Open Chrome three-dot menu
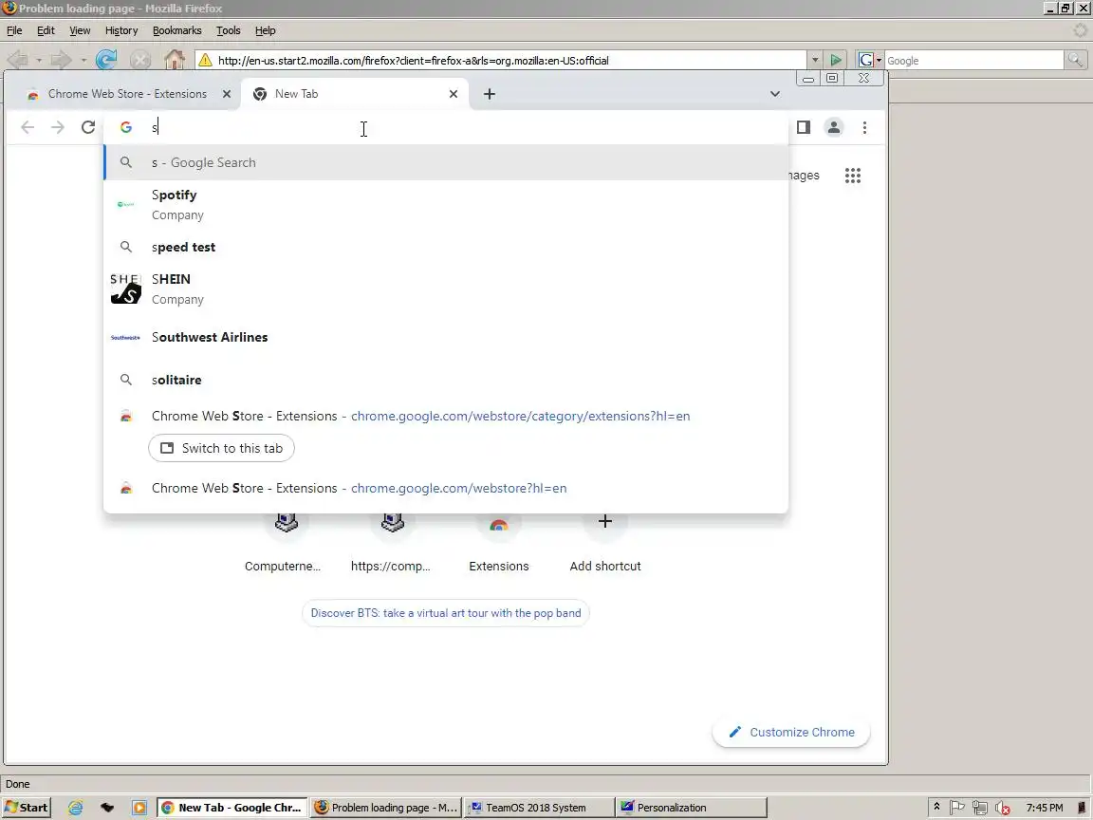The image size is (1093, 820). coord(864,127)
